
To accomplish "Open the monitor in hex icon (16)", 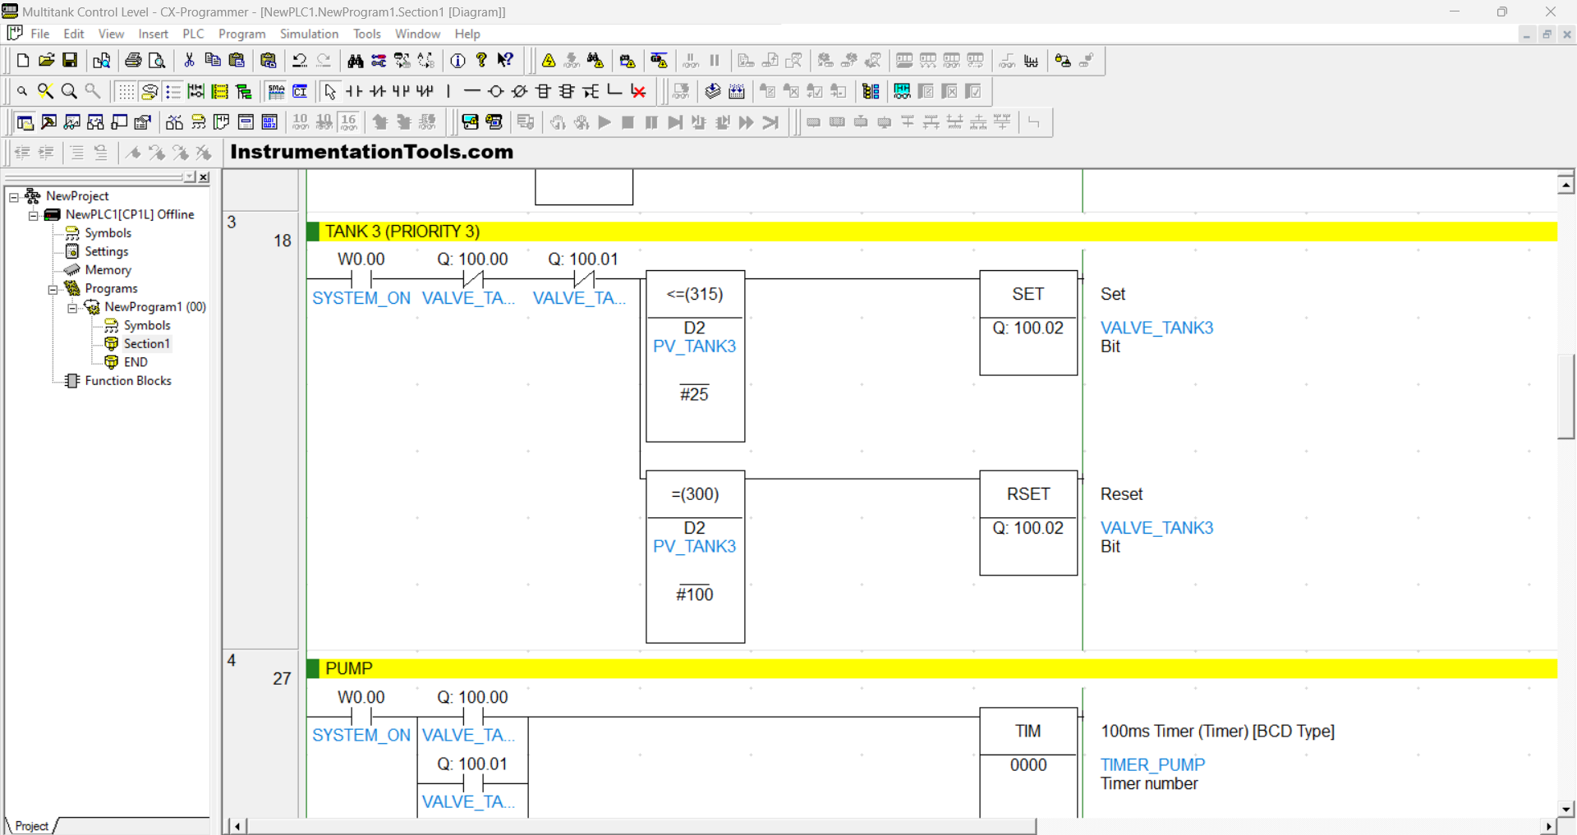I will click(348, 122).
